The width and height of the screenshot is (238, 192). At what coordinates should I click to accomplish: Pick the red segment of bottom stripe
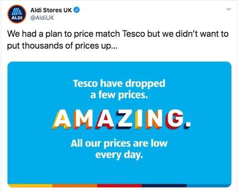(x=119, y=186)
